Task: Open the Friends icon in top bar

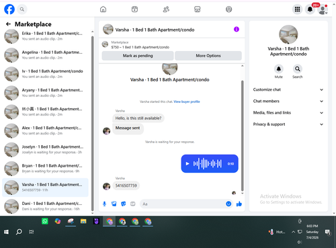Action: click(166, 9)
